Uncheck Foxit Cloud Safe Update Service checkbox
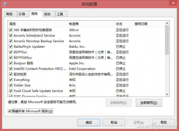This screenshot has height=131, width=179. [x=11, y=91]
